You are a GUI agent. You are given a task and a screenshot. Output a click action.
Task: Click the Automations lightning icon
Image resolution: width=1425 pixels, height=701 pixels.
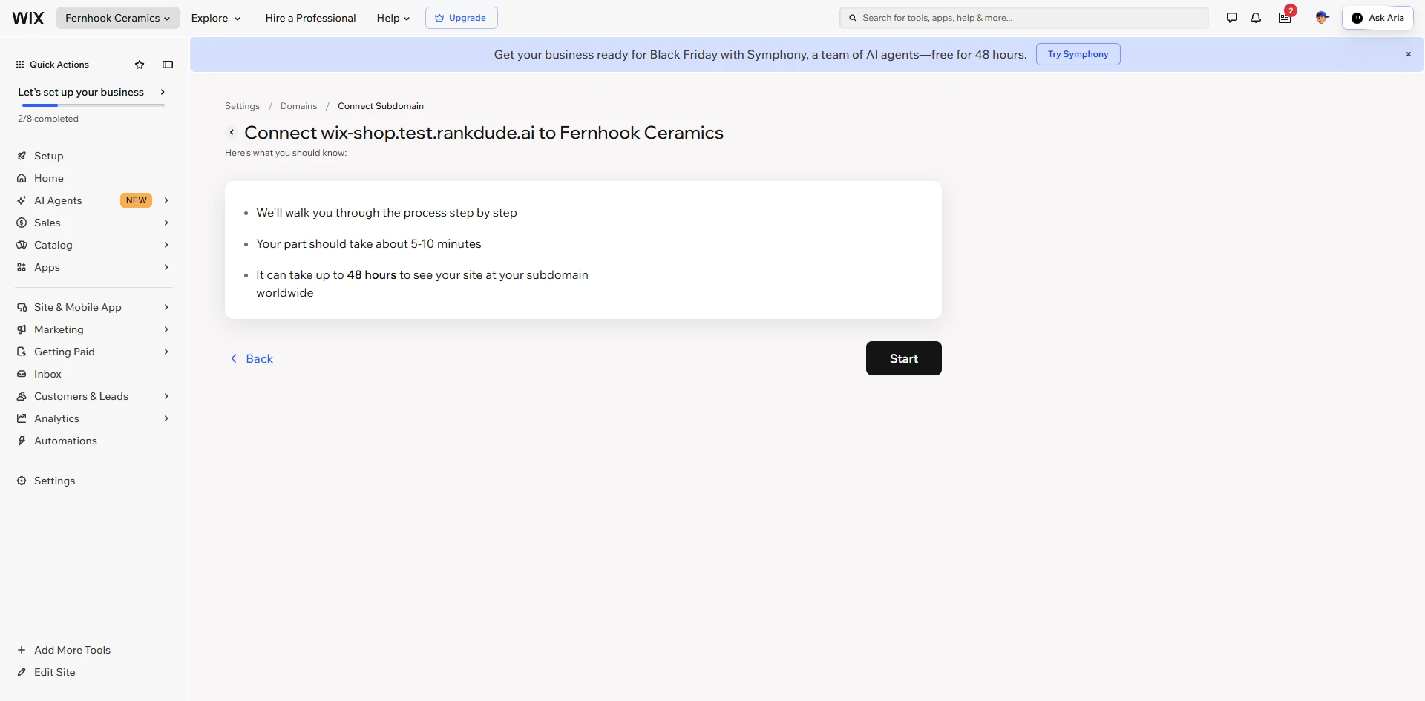(22, 441)
